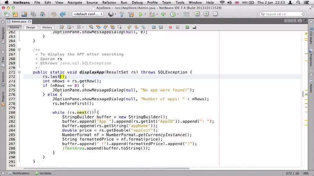This screenshot has height=176, width=314.
Task: Open the Debug menu
Action: click(137, 3)
